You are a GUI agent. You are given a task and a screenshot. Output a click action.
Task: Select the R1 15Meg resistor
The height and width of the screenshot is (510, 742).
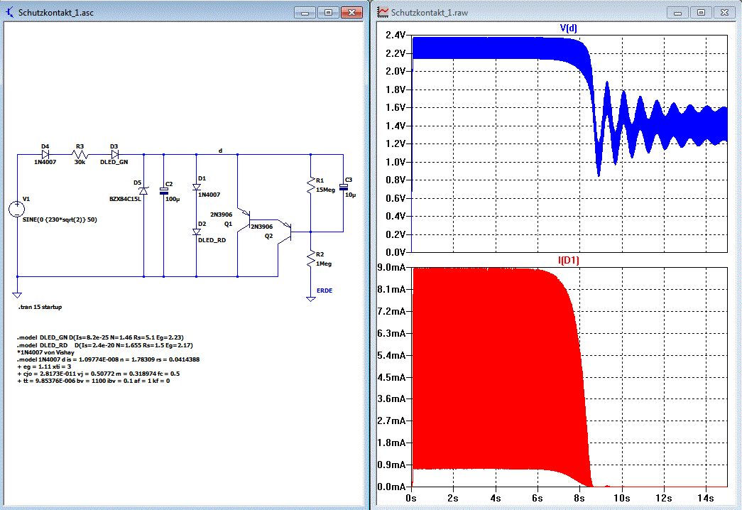click(x=310, y=186)
